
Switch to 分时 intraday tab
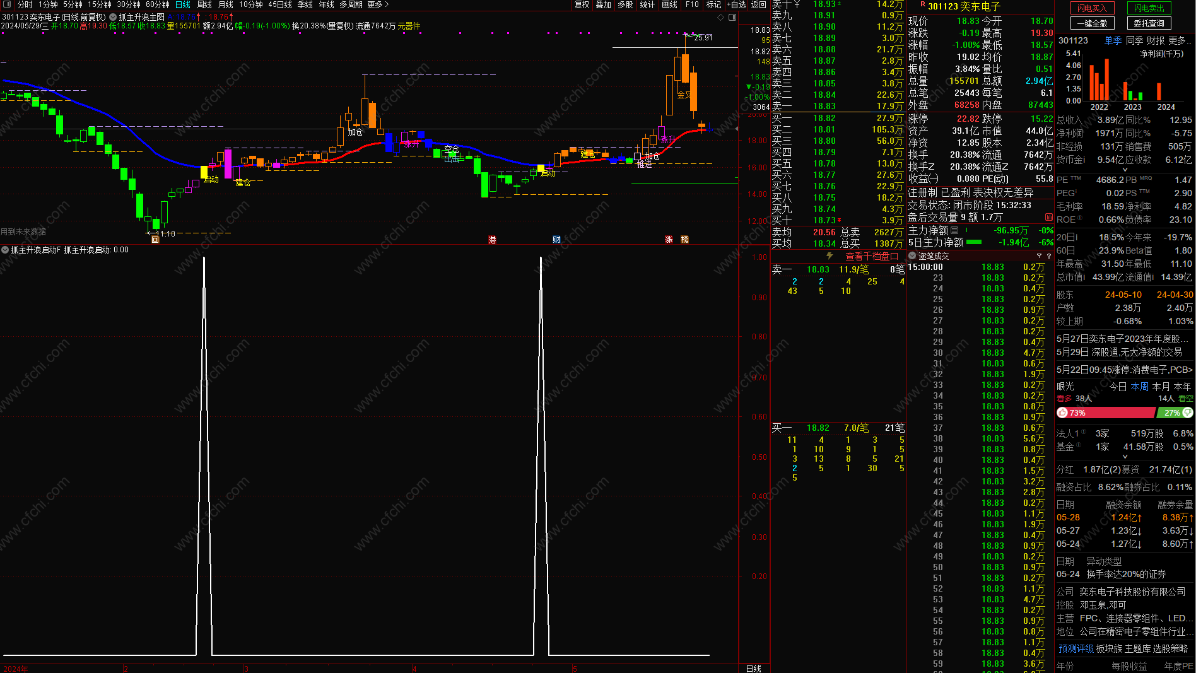[25, 4]
